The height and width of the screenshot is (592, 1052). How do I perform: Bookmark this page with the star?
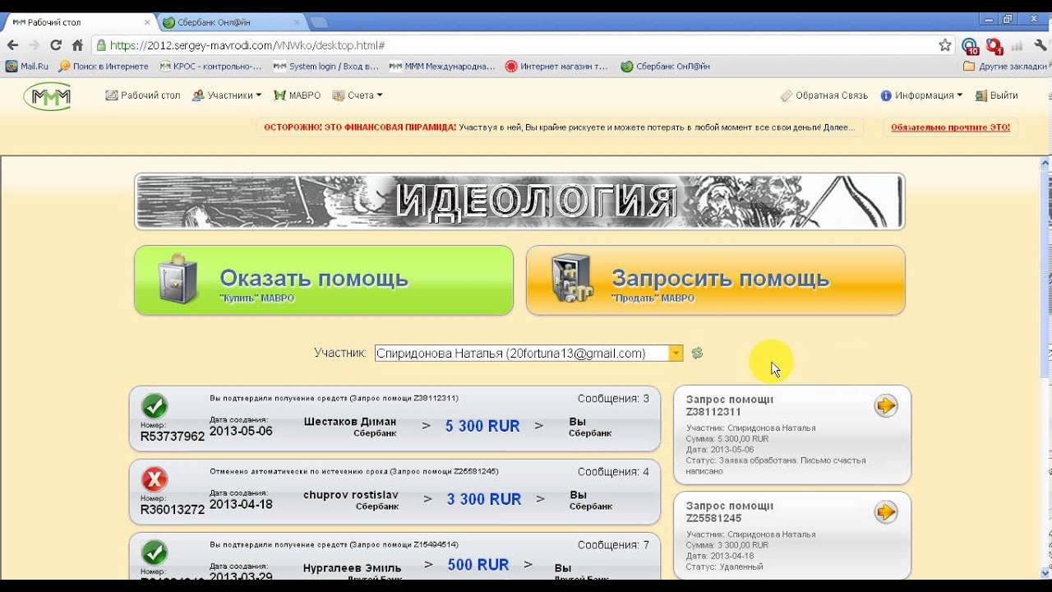(945, 45)
